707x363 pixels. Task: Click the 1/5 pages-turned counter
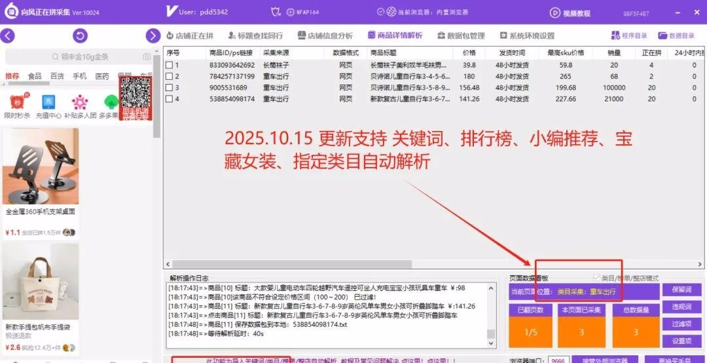pyautogui.click(x=530, y=333)
